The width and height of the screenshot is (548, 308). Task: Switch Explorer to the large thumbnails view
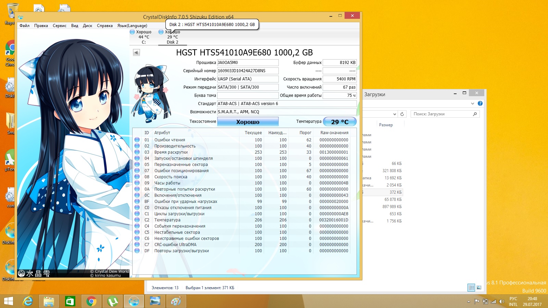[x=479, y=288]
